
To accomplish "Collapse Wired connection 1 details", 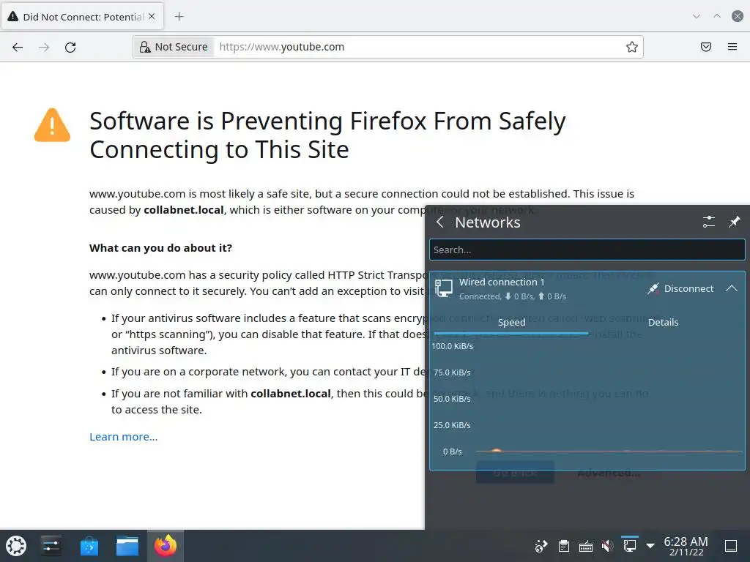I will pyautogui.click(x=732, y=288).
